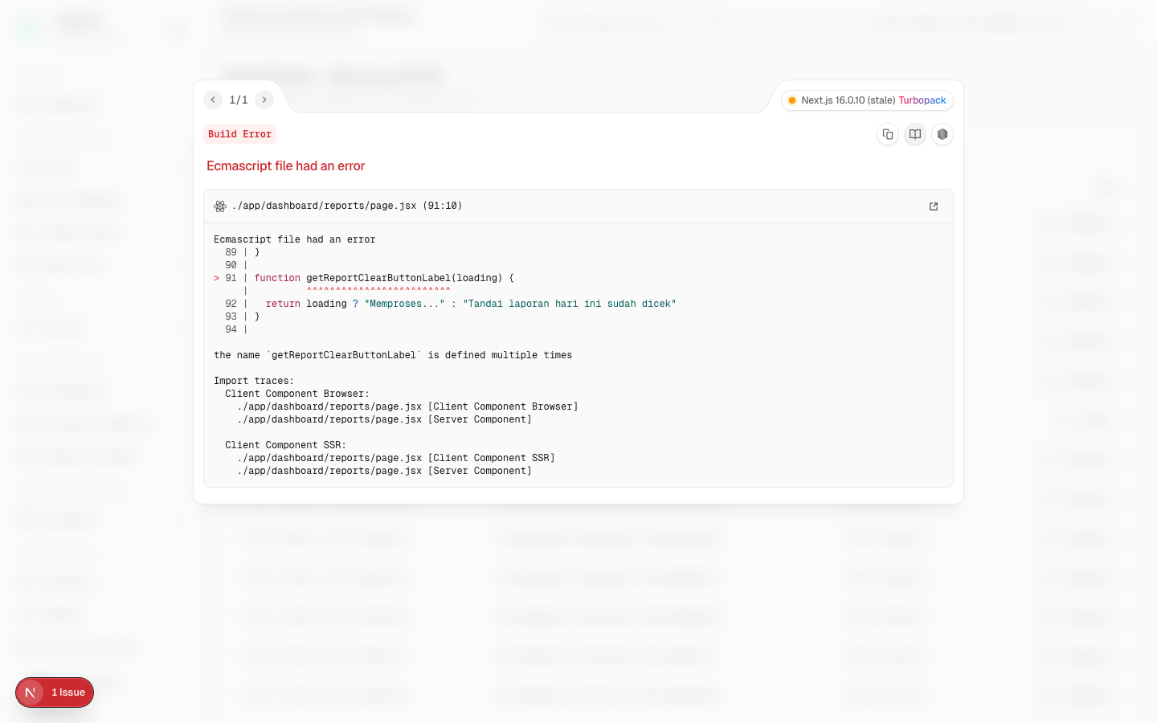Image resolution: width=1157 pixels, height=723 pixels.
Task: Click the Next.js 16.0.10 (stale) version badge
Action: pyautogui.click(x=848, y=100)
